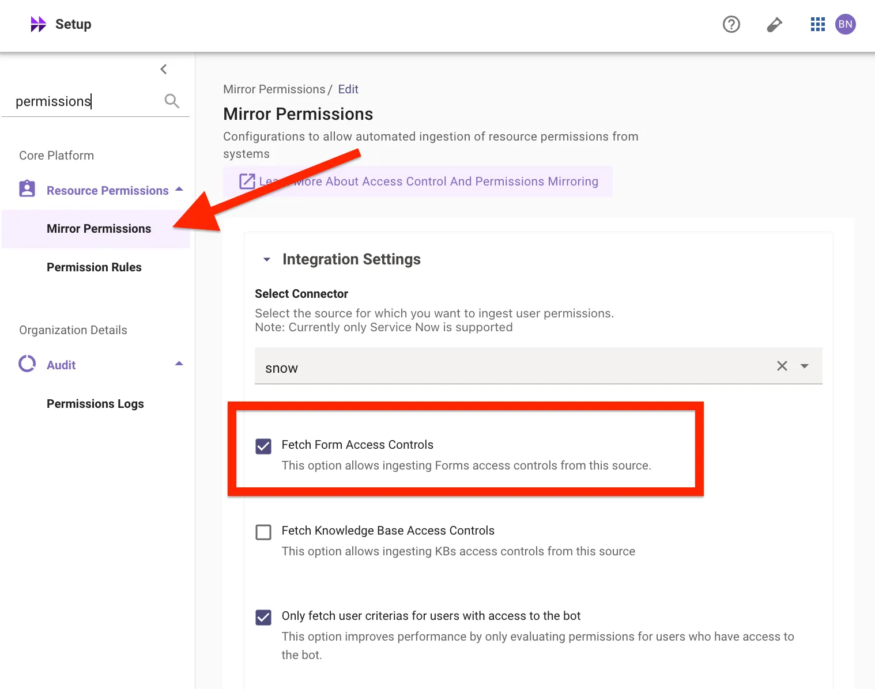Click the Resource Permissions badge icon
This screenshot has height=689, width=875.
point(27,189)
